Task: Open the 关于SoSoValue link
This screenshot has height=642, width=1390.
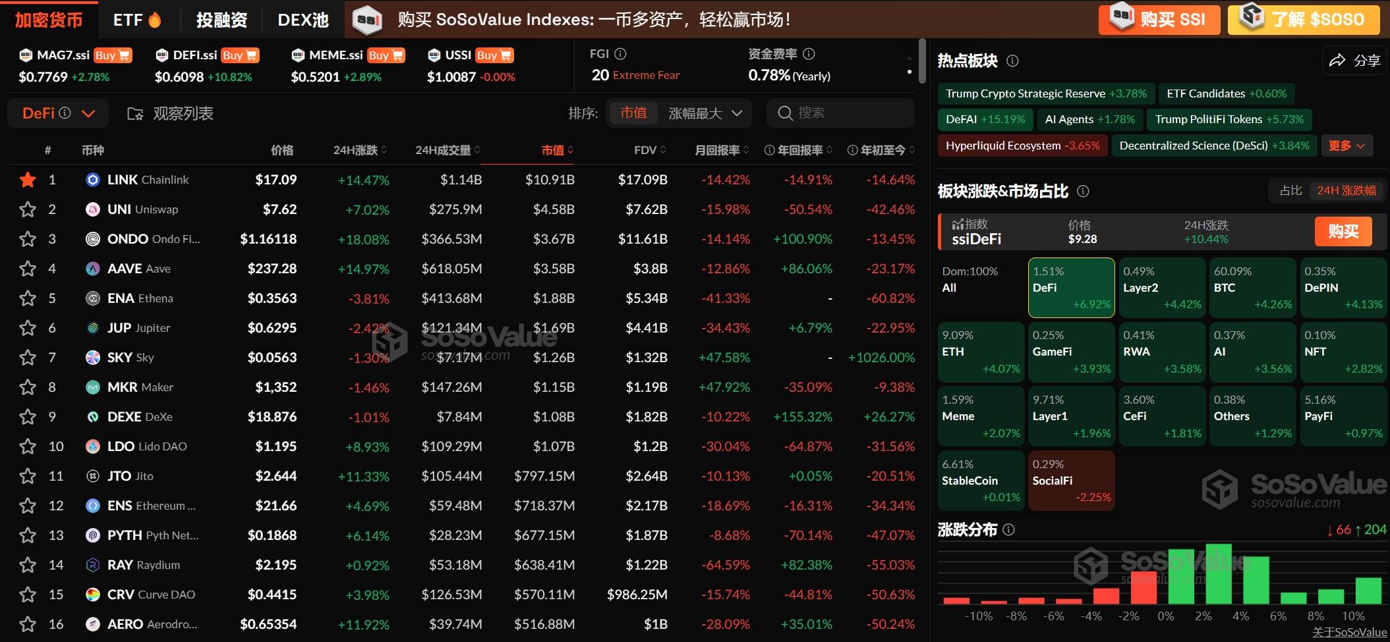Action: tap(1349, 632)
